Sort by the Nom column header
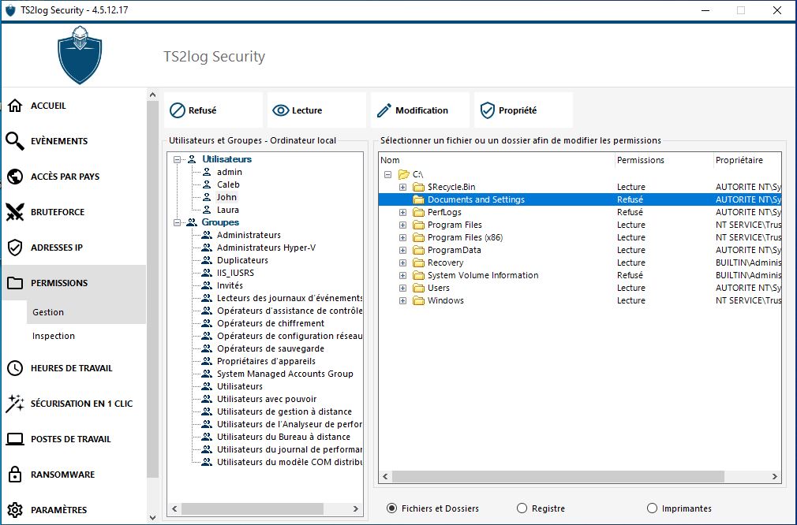The width and height of the screenshot is (797, 525). coord(497,160)
